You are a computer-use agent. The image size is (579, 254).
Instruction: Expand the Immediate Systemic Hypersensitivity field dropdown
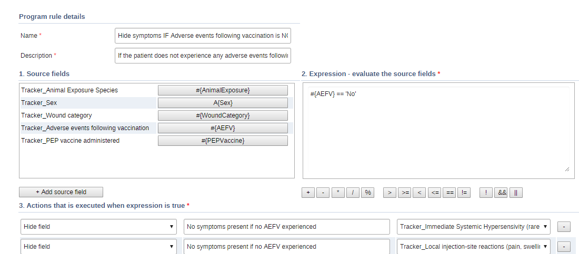pos(474,227)
